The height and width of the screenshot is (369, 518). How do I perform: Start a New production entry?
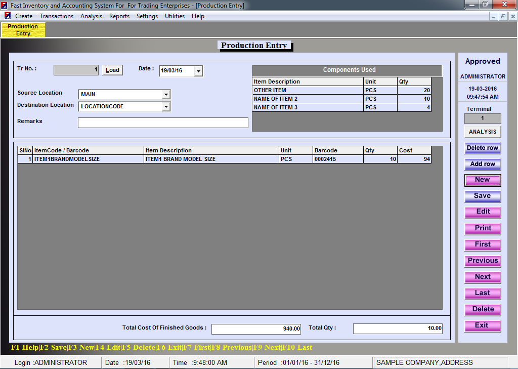click(483, 180)
